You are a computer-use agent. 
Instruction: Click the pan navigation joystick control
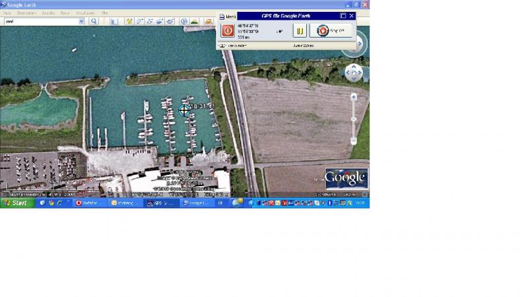point(354,72)
